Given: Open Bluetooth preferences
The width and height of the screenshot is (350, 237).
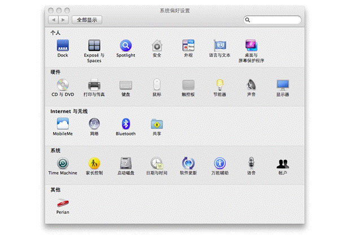Looking at the screenshot, I should coord(125,124).
